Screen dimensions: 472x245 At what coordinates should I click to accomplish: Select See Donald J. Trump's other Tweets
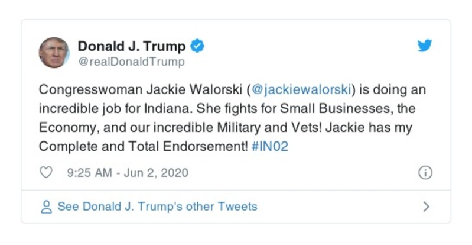point(157,207)
